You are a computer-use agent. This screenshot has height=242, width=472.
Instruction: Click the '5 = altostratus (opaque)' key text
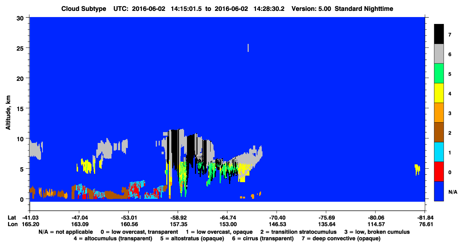[191, 238]
